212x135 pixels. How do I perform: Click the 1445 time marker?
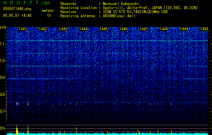tap(103, 29)
